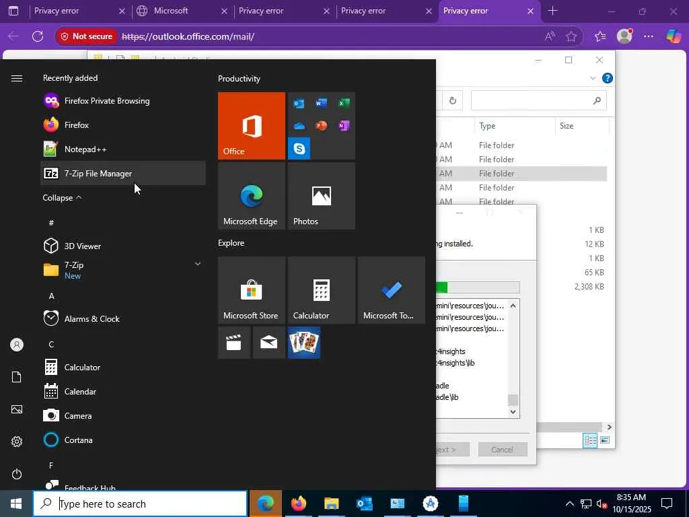This screenshot has height=517, width=689.
Task: Click the Power button in Start menu
Action: click(x=17, y=474)
